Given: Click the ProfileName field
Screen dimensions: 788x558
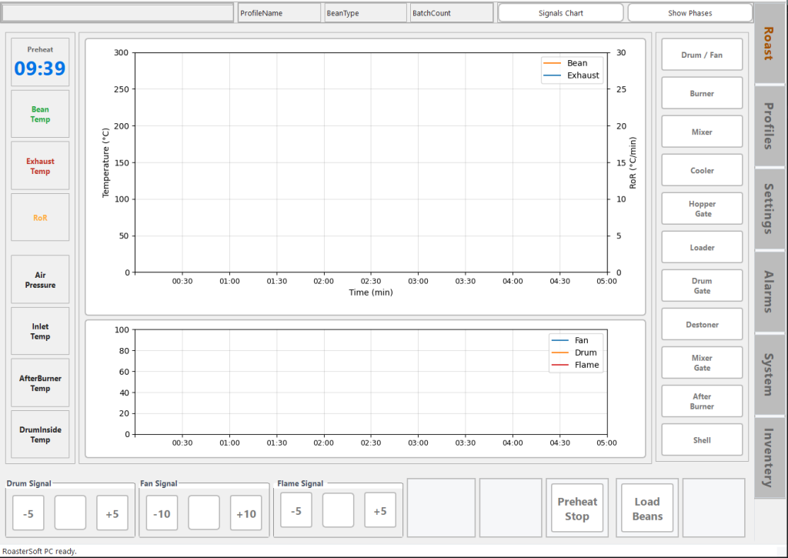Looking at the screenshot, I should point(279,13).
